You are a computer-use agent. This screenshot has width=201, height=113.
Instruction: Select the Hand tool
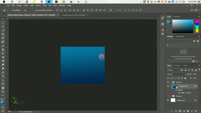(x=3, y=88)
